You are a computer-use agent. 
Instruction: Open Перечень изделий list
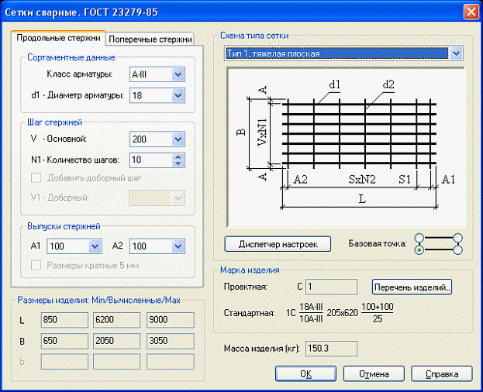point(412,287)
